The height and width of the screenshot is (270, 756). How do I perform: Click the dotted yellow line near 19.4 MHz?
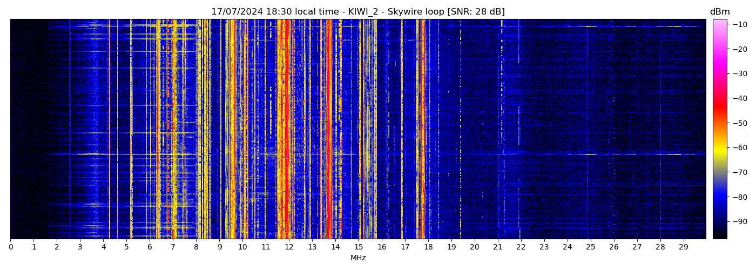coord(461,135)
